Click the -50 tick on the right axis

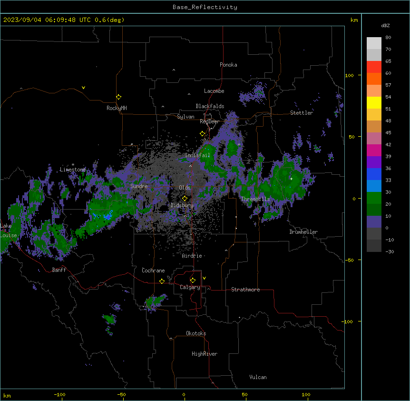(349, 260)
